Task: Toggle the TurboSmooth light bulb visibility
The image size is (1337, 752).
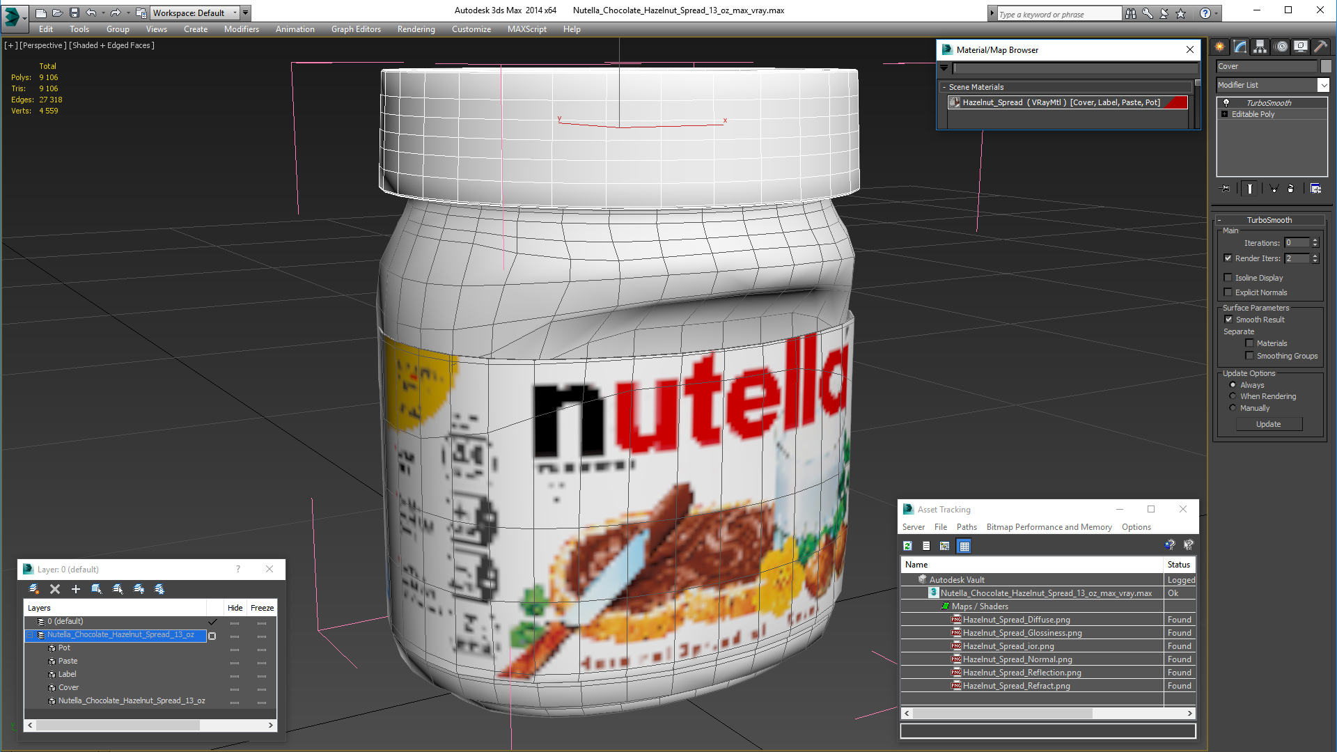Action: tap(1226, 102)
